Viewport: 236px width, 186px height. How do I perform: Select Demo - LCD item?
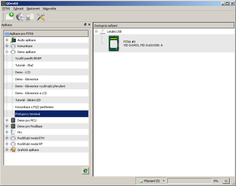click(23, 72)
